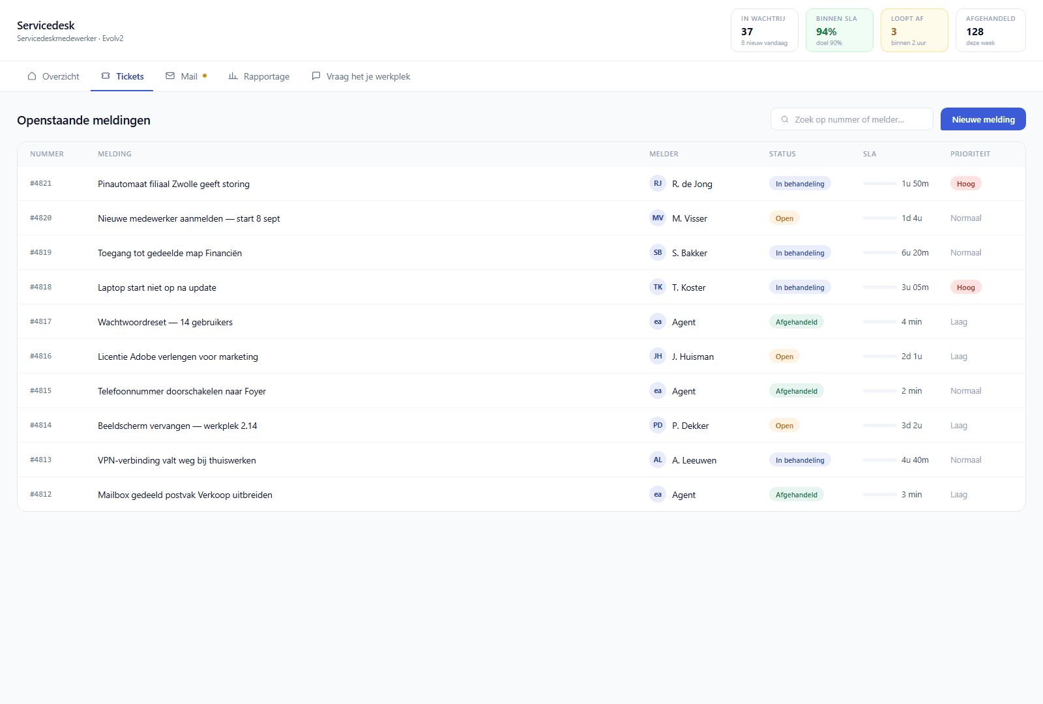Click the Agent avatar on ticket #4815
The height and width of the screenshot is (704, 1043).
point(658,390)
